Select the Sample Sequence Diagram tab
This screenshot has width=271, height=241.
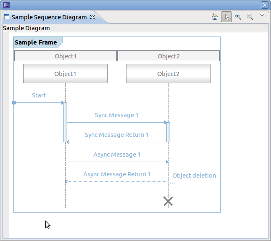click(49, 17)
